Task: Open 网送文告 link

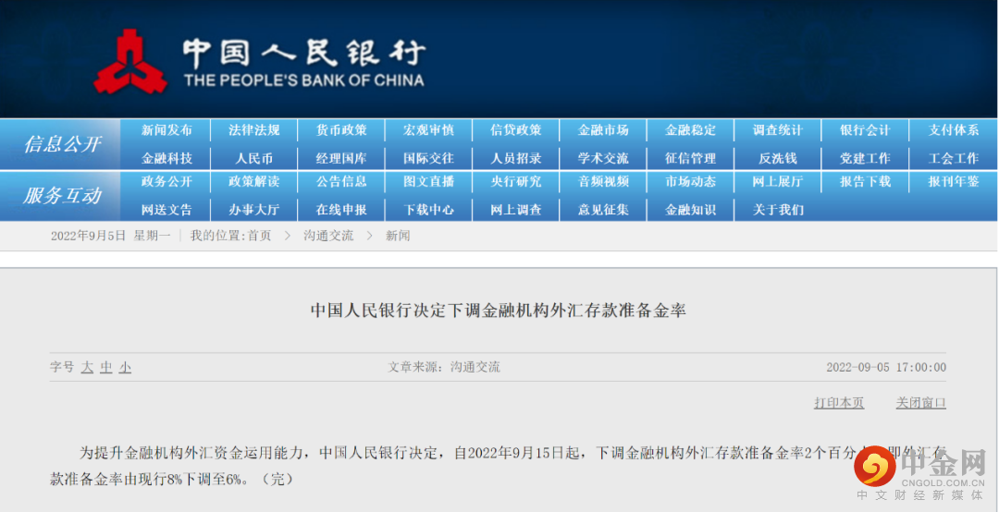Action: [166, 210]
